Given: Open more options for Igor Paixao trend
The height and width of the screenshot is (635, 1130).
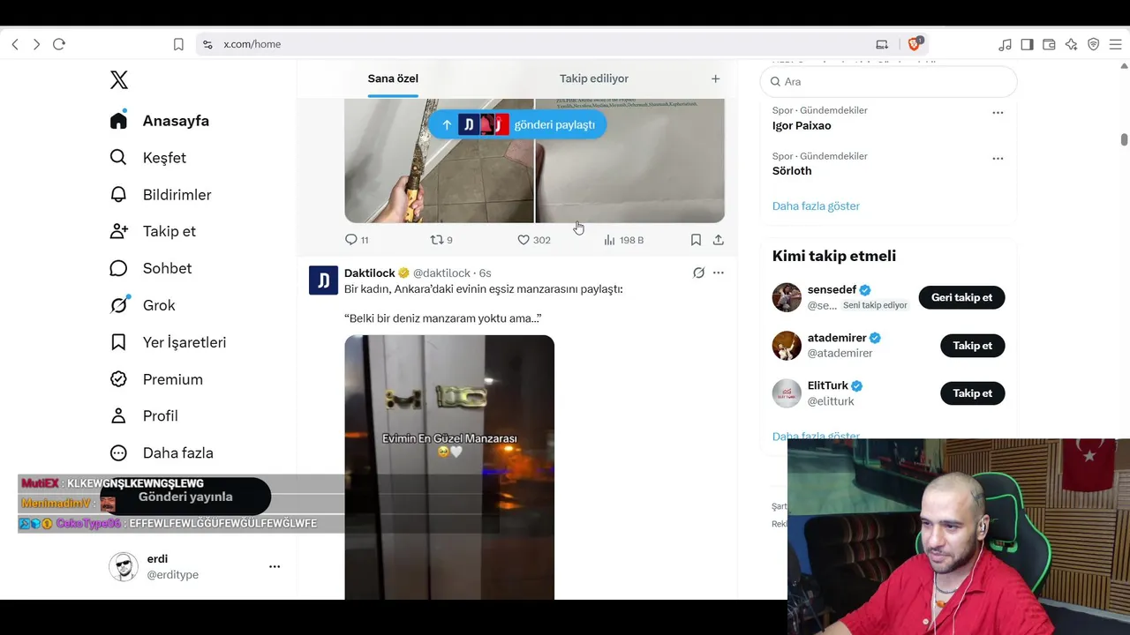Looking at the screenshot, I should [998, 113].
